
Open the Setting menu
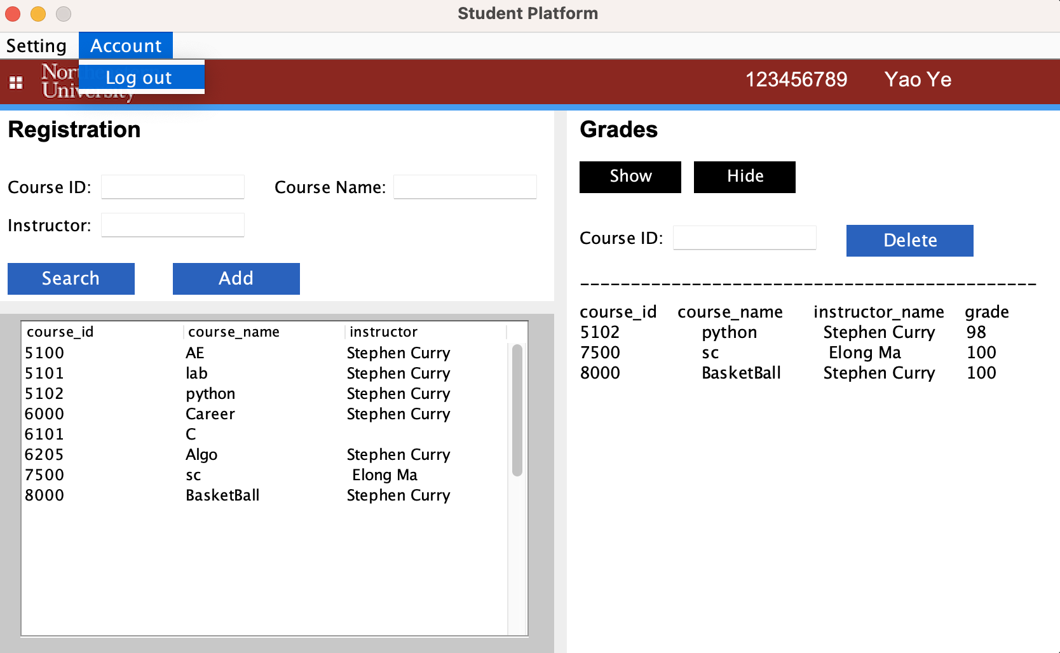tap(36, 46)
